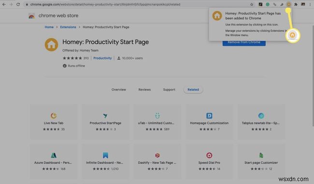Click the chain-link extension icon

[274, 4]
